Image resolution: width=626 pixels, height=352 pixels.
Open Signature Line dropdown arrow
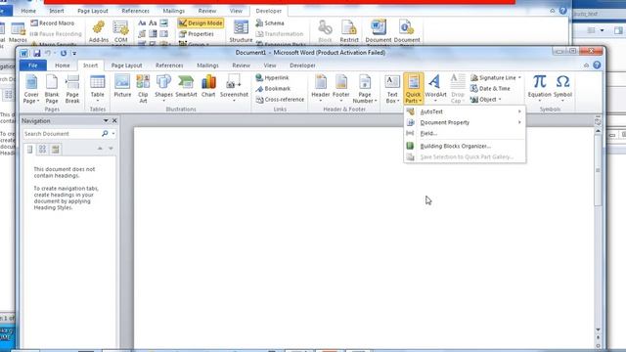[519, 78]
